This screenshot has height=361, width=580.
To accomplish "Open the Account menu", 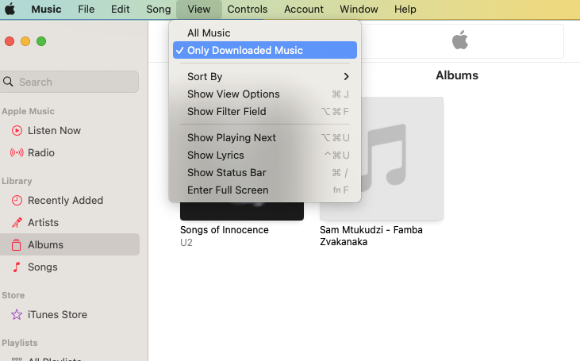I will coord(304,9).
